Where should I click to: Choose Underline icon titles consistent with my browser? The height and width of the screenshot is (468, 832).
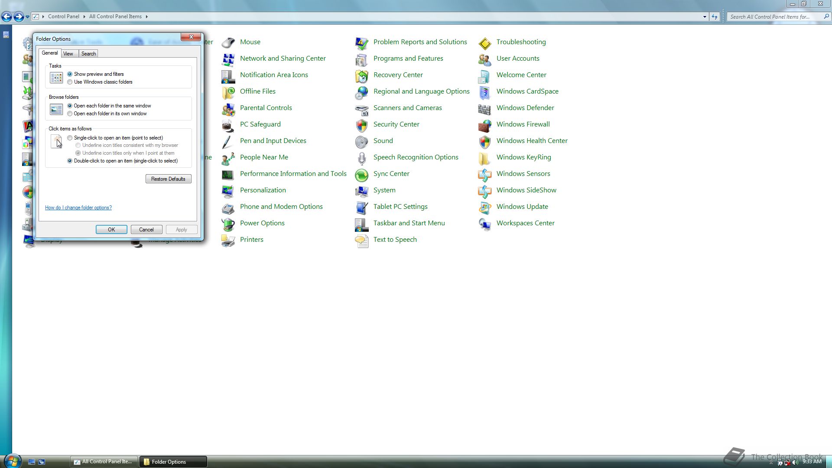78,145
